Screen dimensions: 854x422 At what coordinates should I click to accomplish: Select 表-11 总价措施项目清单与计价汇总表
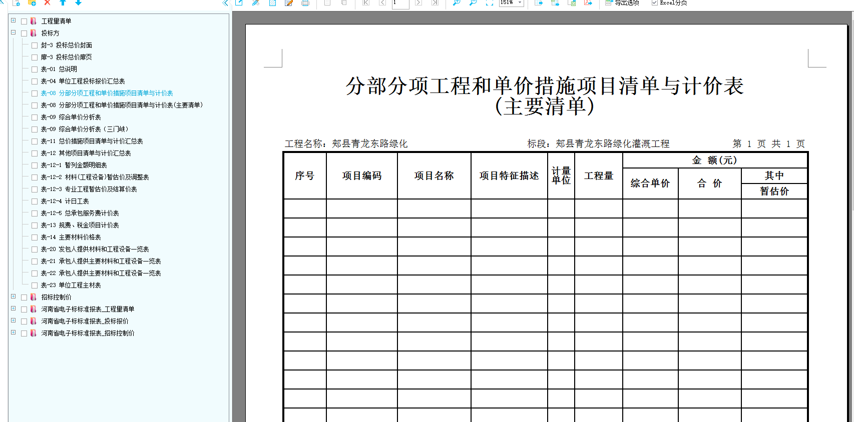[x=92, y=141]
